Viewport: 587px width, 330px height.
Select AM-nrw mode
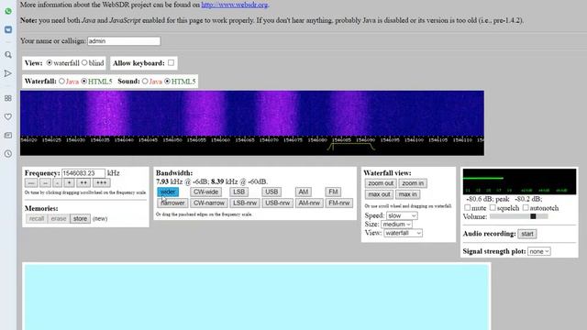tap(309, 203)
